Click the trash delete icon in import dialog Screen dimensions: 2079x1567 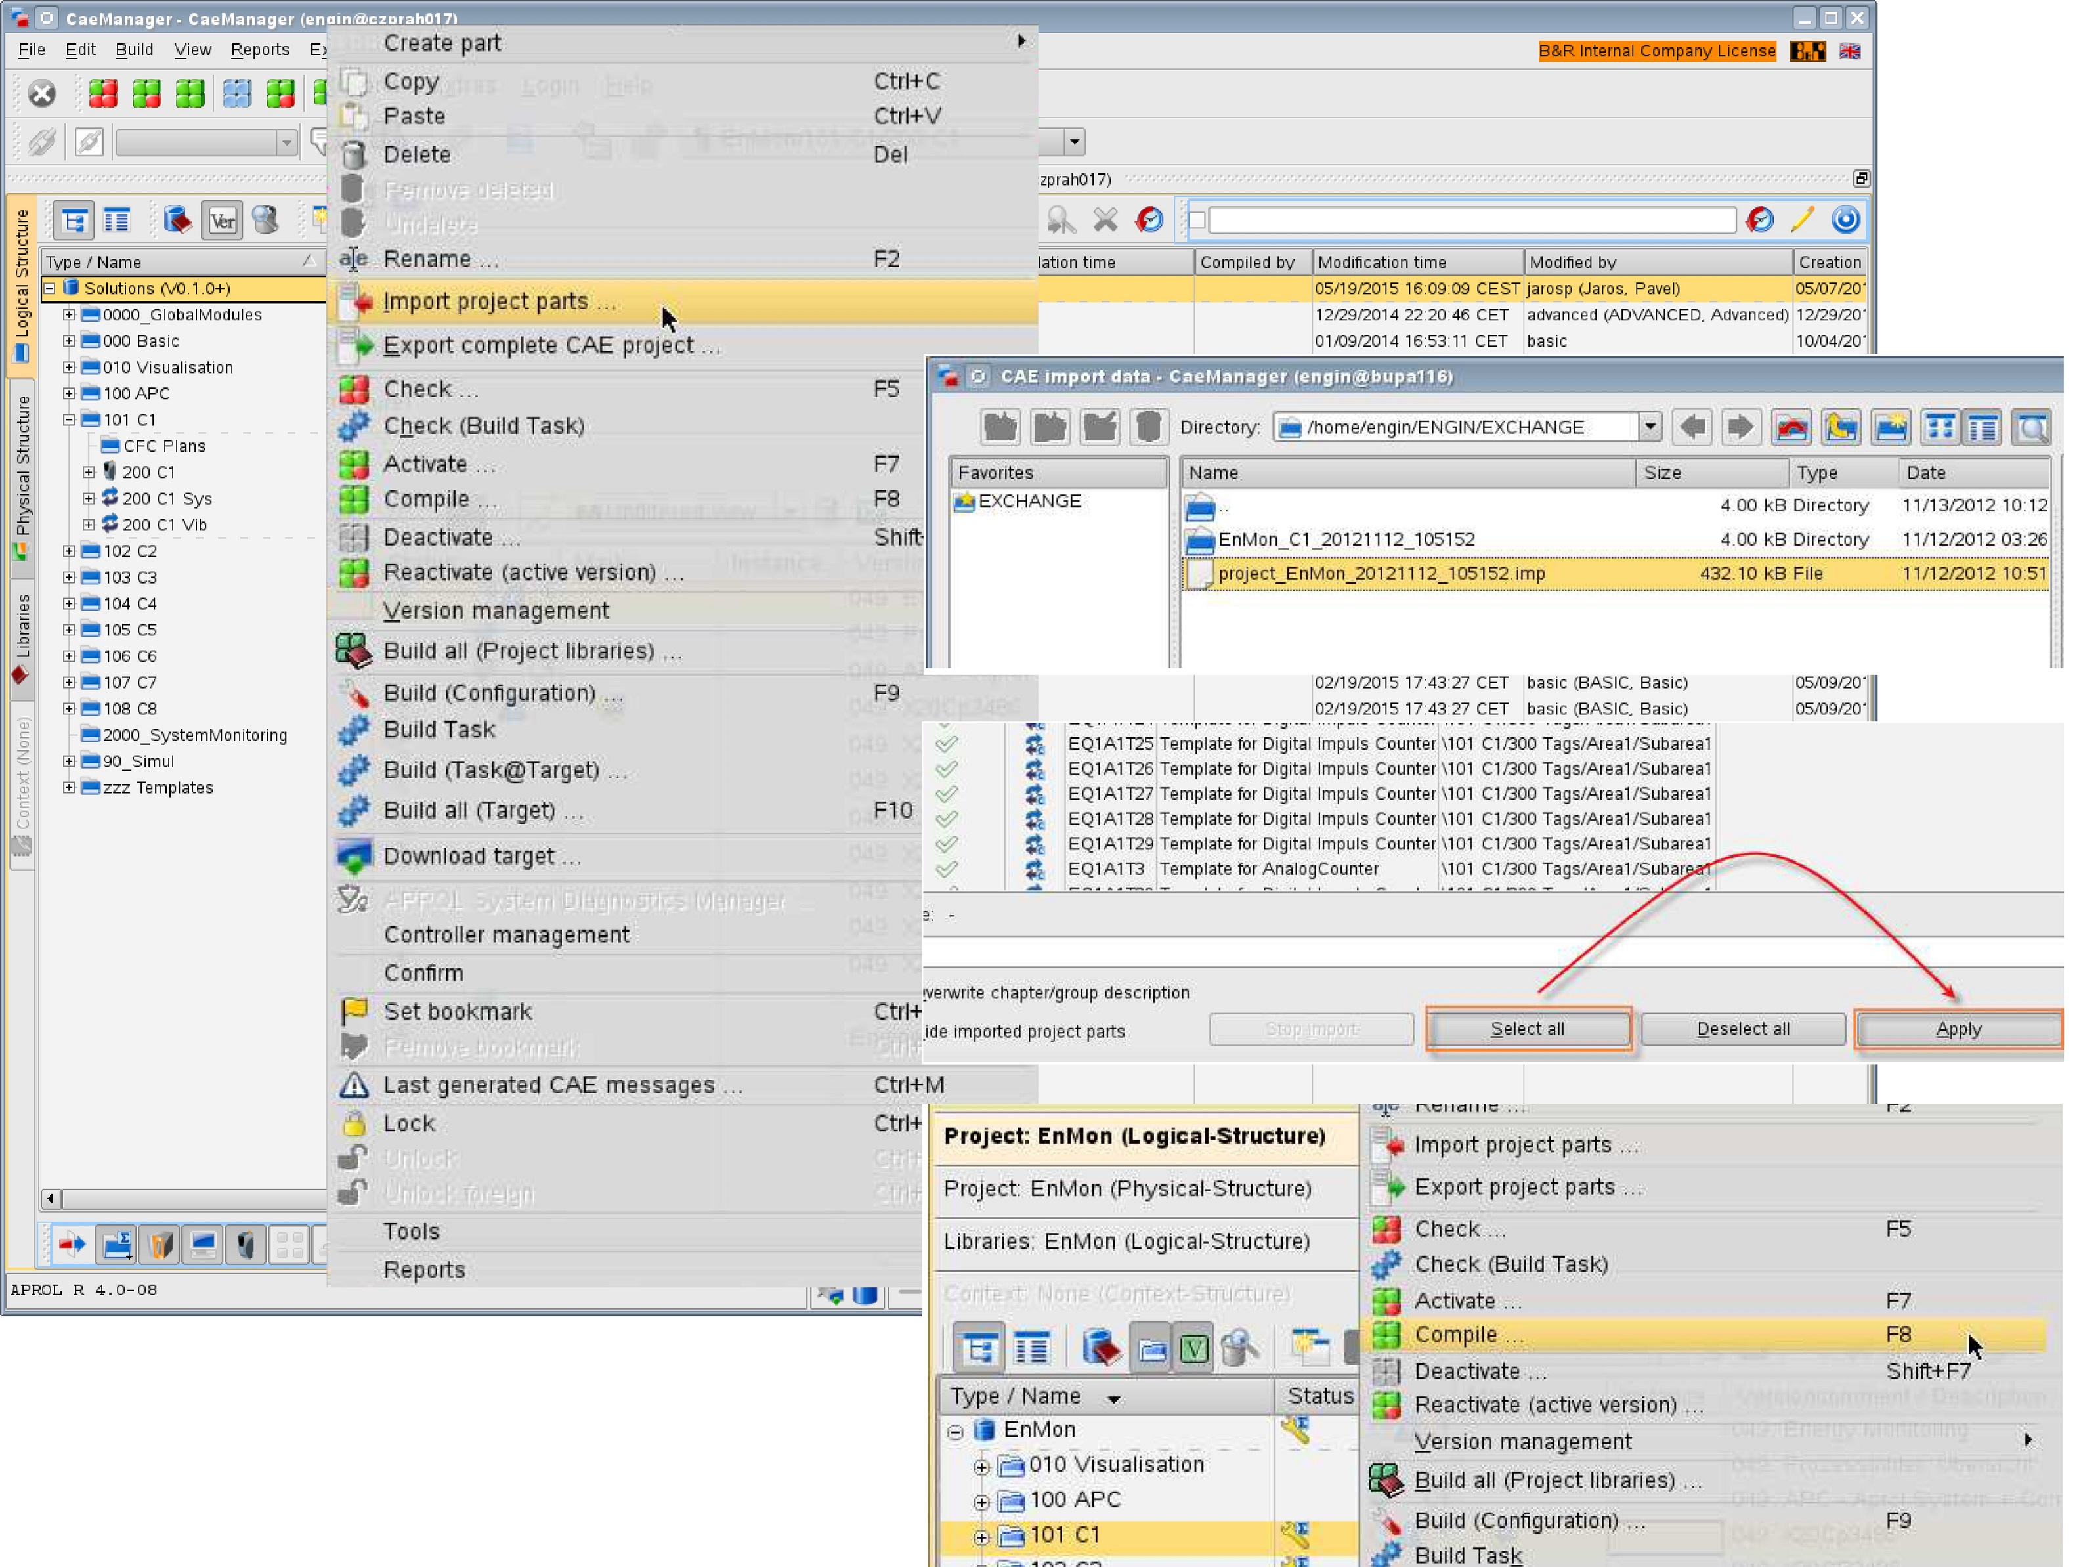click(x=1149, y=428)
